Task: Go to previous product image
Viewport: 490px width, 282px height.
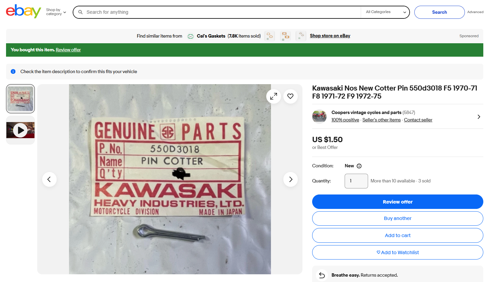Action: click(49, 179)
